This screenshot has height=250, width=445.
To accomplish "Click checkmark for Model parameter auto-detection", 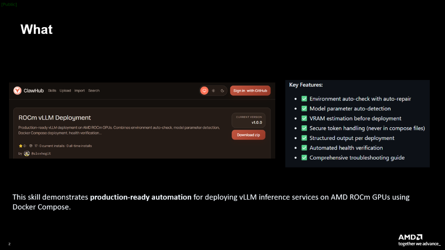I will click(x=304, y=109).
